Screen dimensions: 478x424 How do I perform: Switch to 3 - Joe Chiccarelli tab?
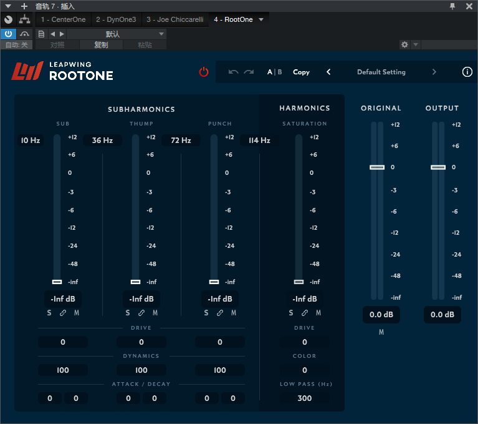pyautogui.click(x=175, y=19)
